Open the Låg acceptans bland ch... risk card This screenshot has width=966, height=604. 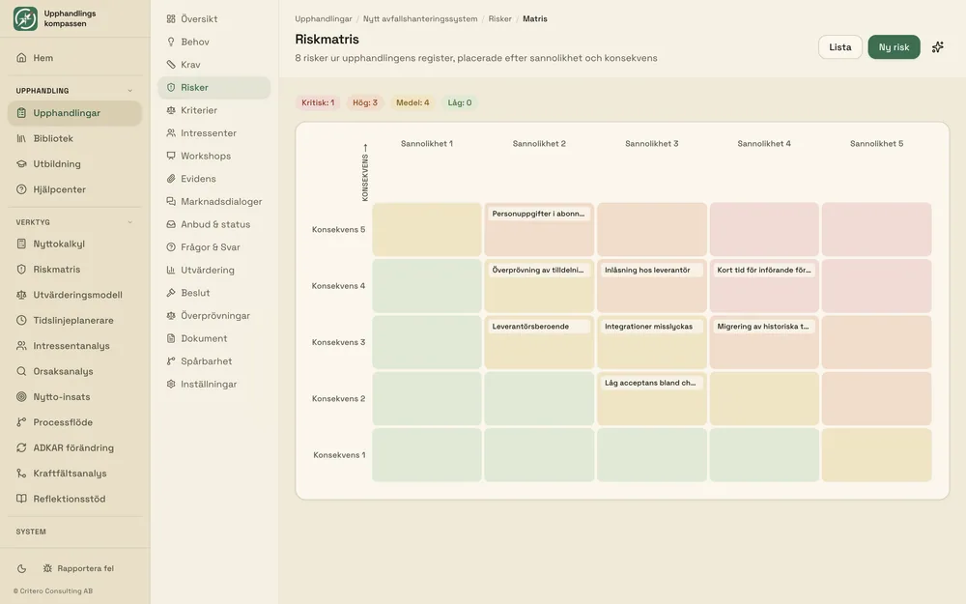tap(652, 383)
